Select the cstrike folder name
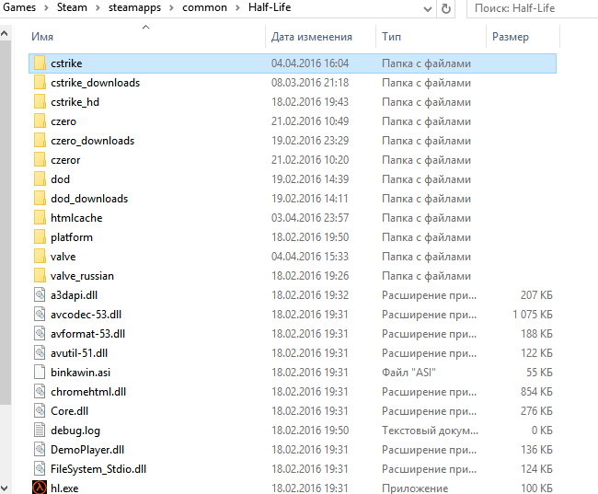 [66, 63]
